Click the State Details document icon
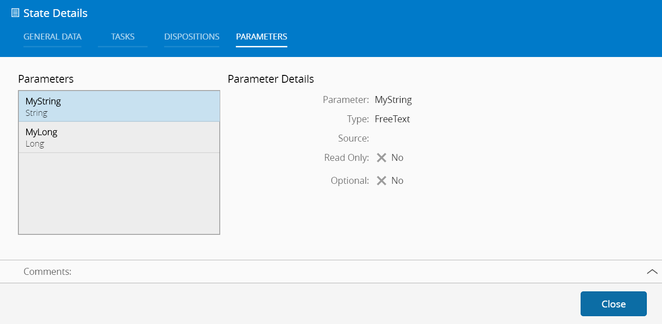This screenshot has height=324, width=662. click(15, 13)
